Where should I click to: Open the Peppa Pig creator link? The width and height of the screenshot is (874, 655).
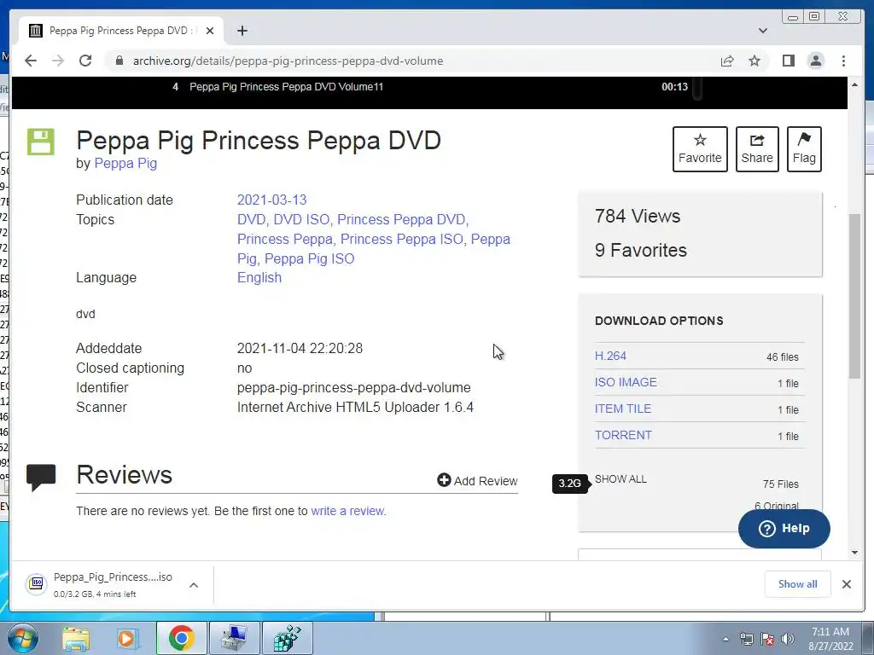[x=125, y=163]
